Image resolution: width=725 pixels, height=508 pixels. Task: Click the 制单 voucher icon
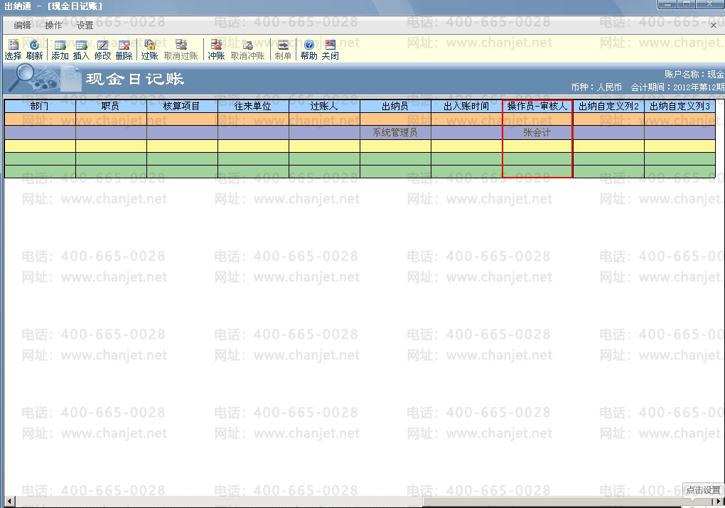click(283, 50)
